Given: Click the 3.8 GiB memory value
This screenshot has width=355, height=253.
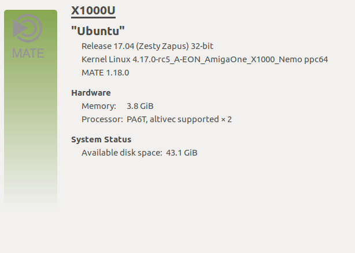Looking at the screenshot, I should pos(140,106).
